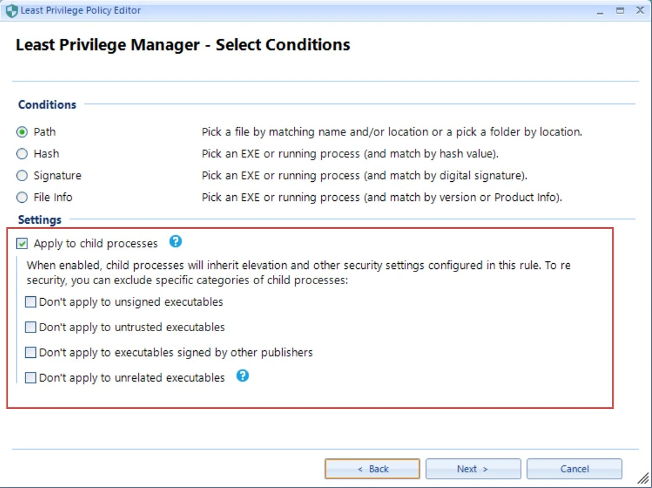
Task: Click the Back button
Action: pyautogui.click(x=372, y=469)
